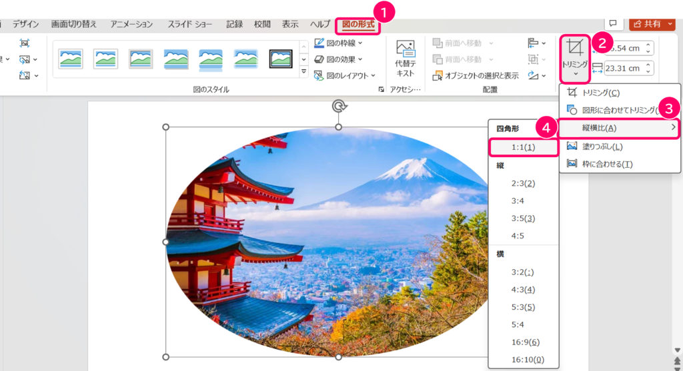Apply the first picture style thumbnail
Image resolution: width=683 pixels, height=371 pixels.
[71, 59]
